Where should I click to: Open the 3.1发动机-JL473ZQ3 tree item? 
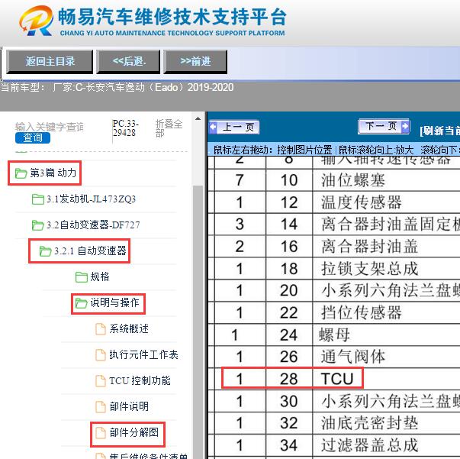[91, 199]
